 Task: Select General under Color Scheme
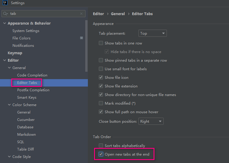pos(24,112)
